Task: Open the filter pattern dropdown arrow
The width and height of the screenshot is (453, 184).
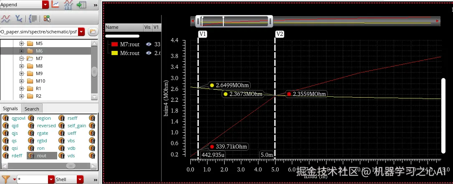Action: coord(51,179)
